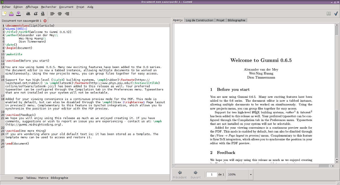The width and height of the screenshot is (340, 185).
Task: Go to previous page with Précédent arrow
Action: 180,174
